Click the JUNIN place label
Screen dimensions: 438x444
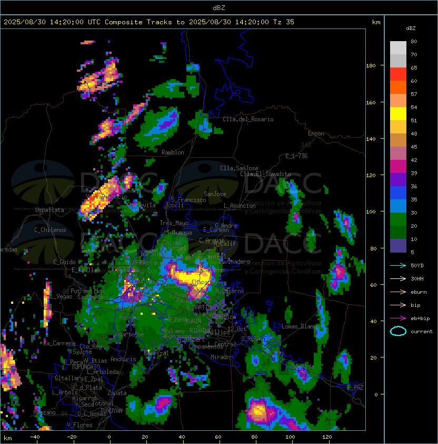193,321
